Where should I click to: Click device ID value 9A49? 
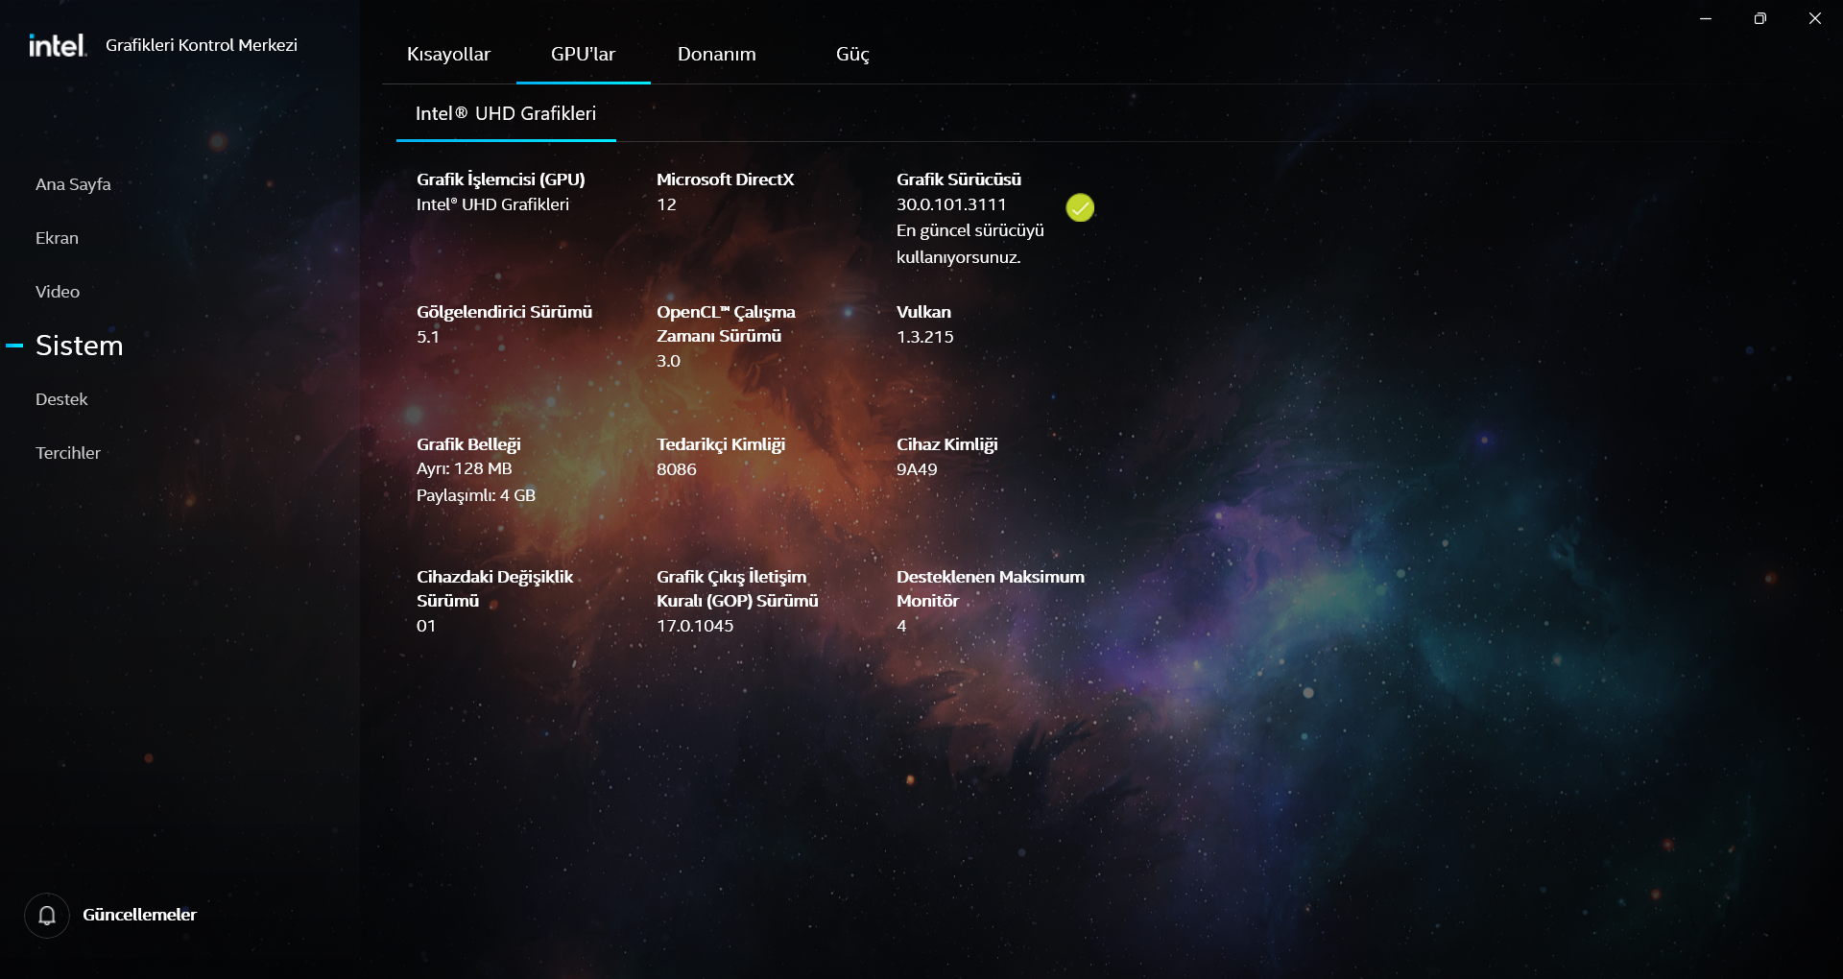(917, 469)
